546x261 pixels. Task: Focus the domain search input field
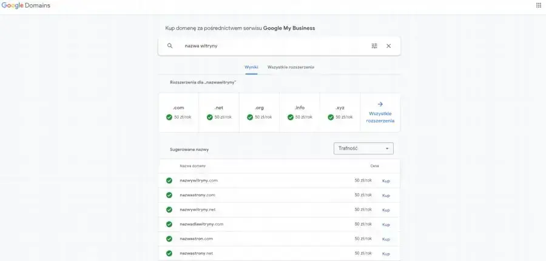pos(273,46)
